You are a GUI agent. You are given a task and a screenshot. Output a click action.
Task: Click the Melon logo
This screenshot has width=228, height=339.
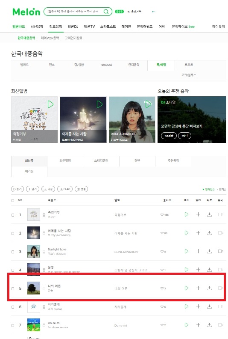tap(26, 12)
